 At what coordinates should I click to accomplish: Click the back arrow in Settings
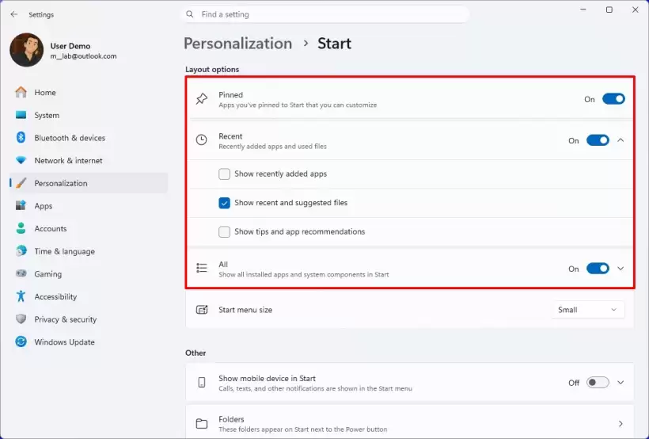(14, 14)
